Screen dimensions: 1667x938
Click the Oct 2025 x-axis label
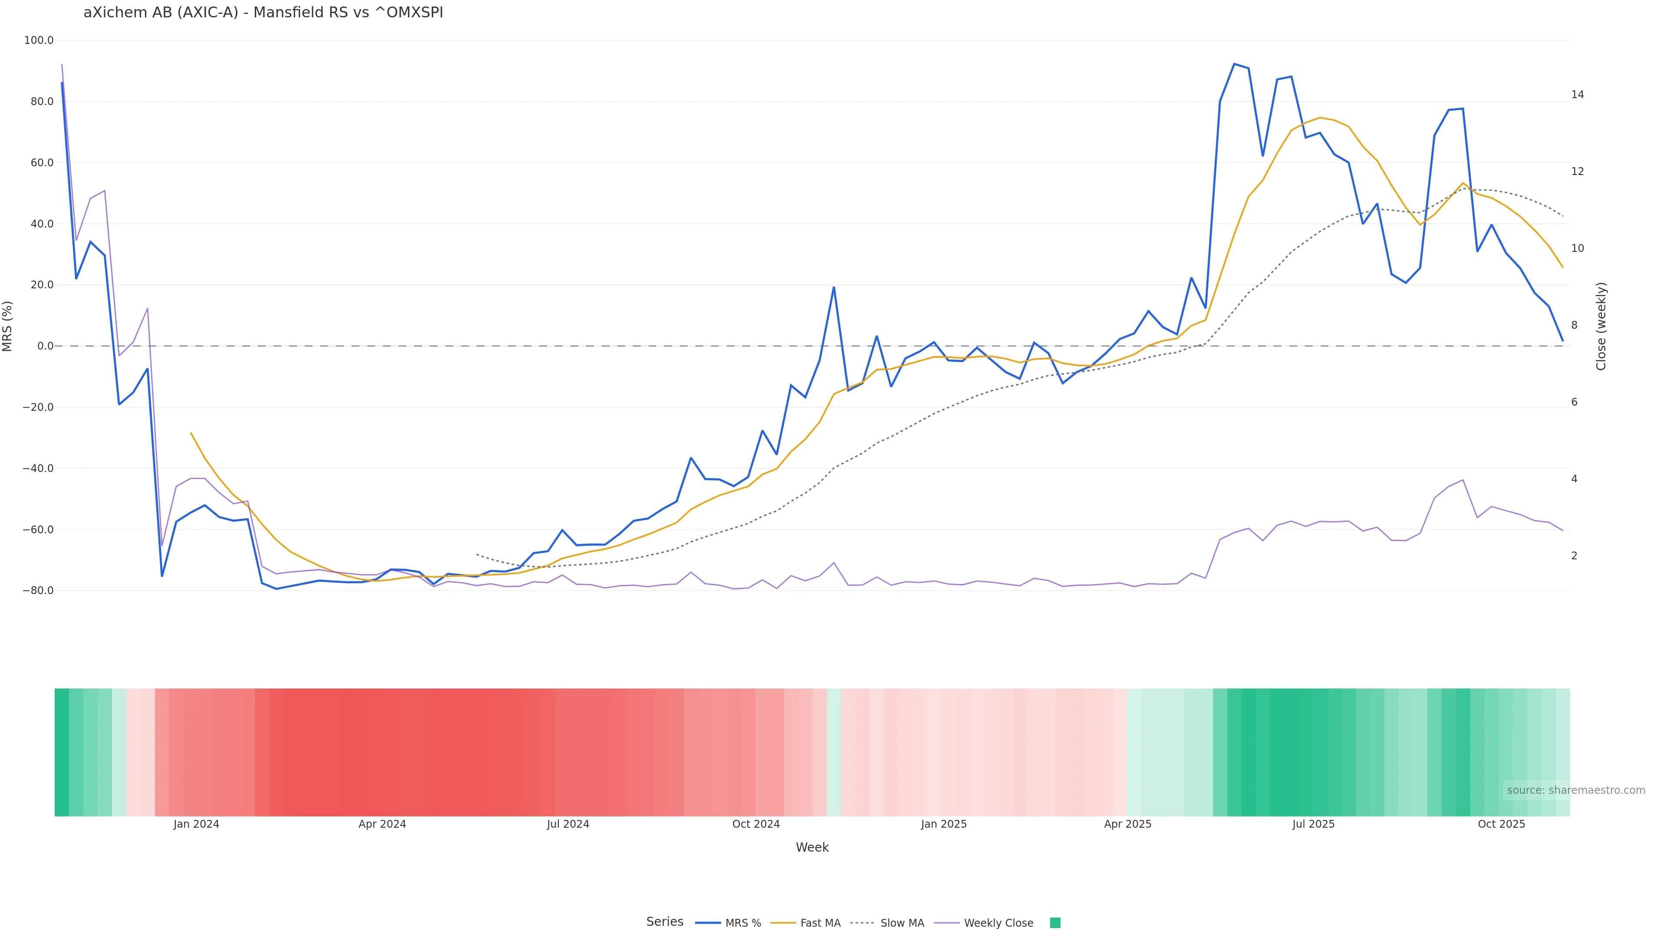click(1501, 824)
